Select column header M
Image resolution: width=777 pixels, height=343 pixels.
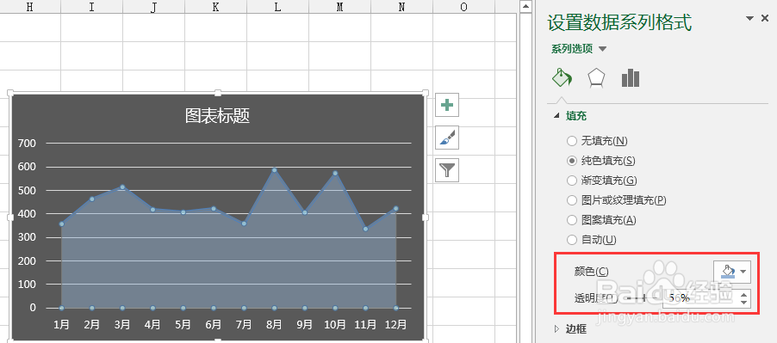coord(339,6)
